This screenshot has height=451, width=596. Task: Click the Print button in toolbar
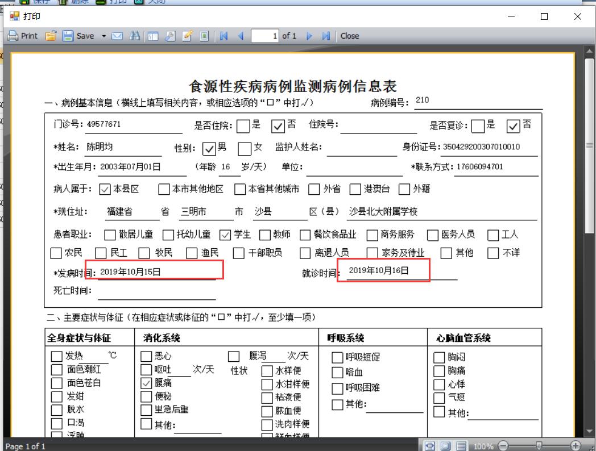pos(23,36)
